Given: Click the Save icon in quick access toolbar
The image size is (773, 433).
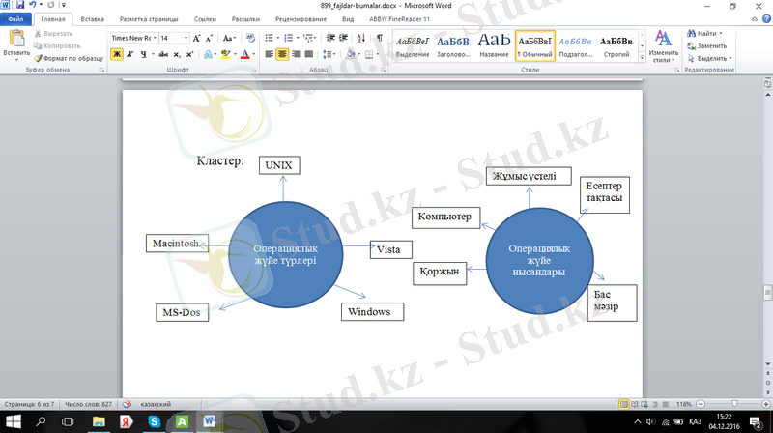Looking at the screenshot, I should 19,6.
